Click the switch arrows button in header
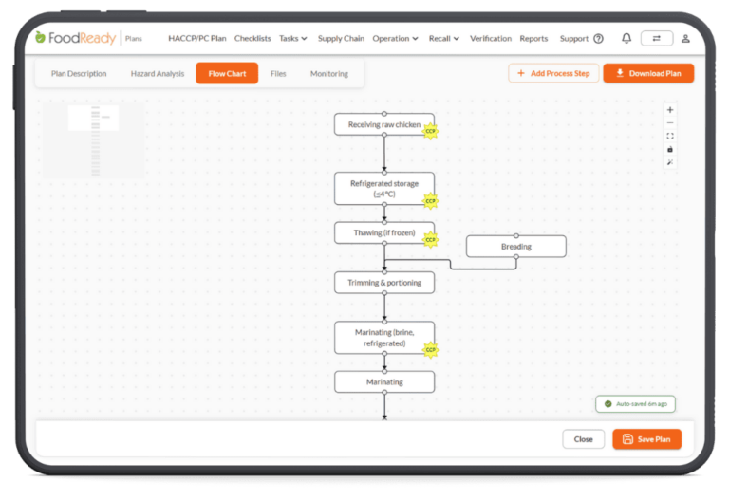729x500 pixels. (x=657, y=38)
